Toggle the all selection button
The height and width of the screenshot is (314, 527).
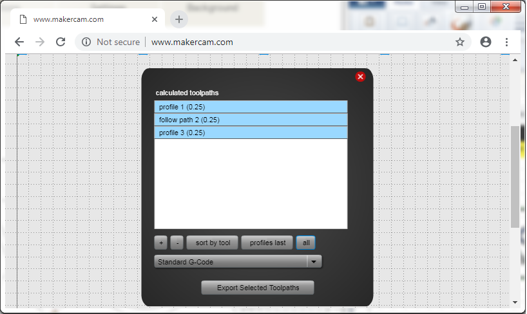(x=306, y=243)
